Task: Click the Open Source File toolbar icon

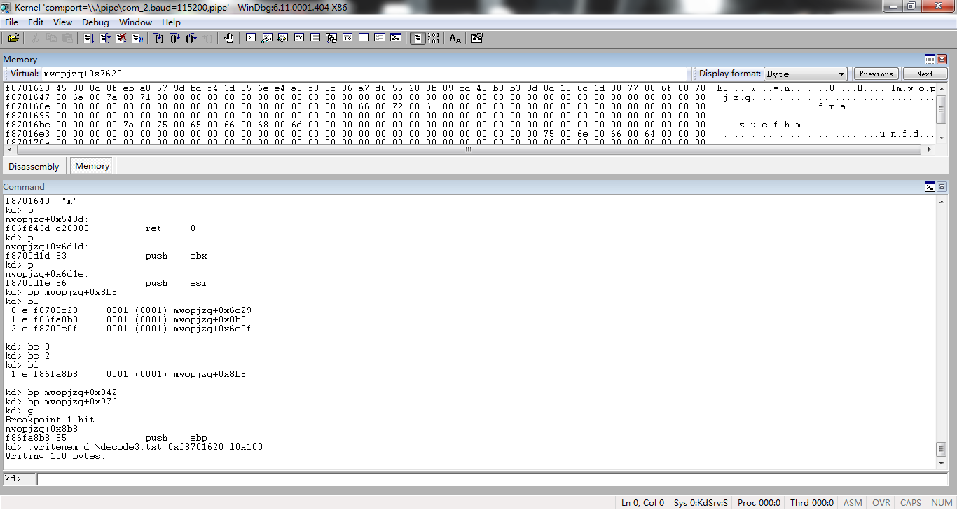Action: [13, 38]
